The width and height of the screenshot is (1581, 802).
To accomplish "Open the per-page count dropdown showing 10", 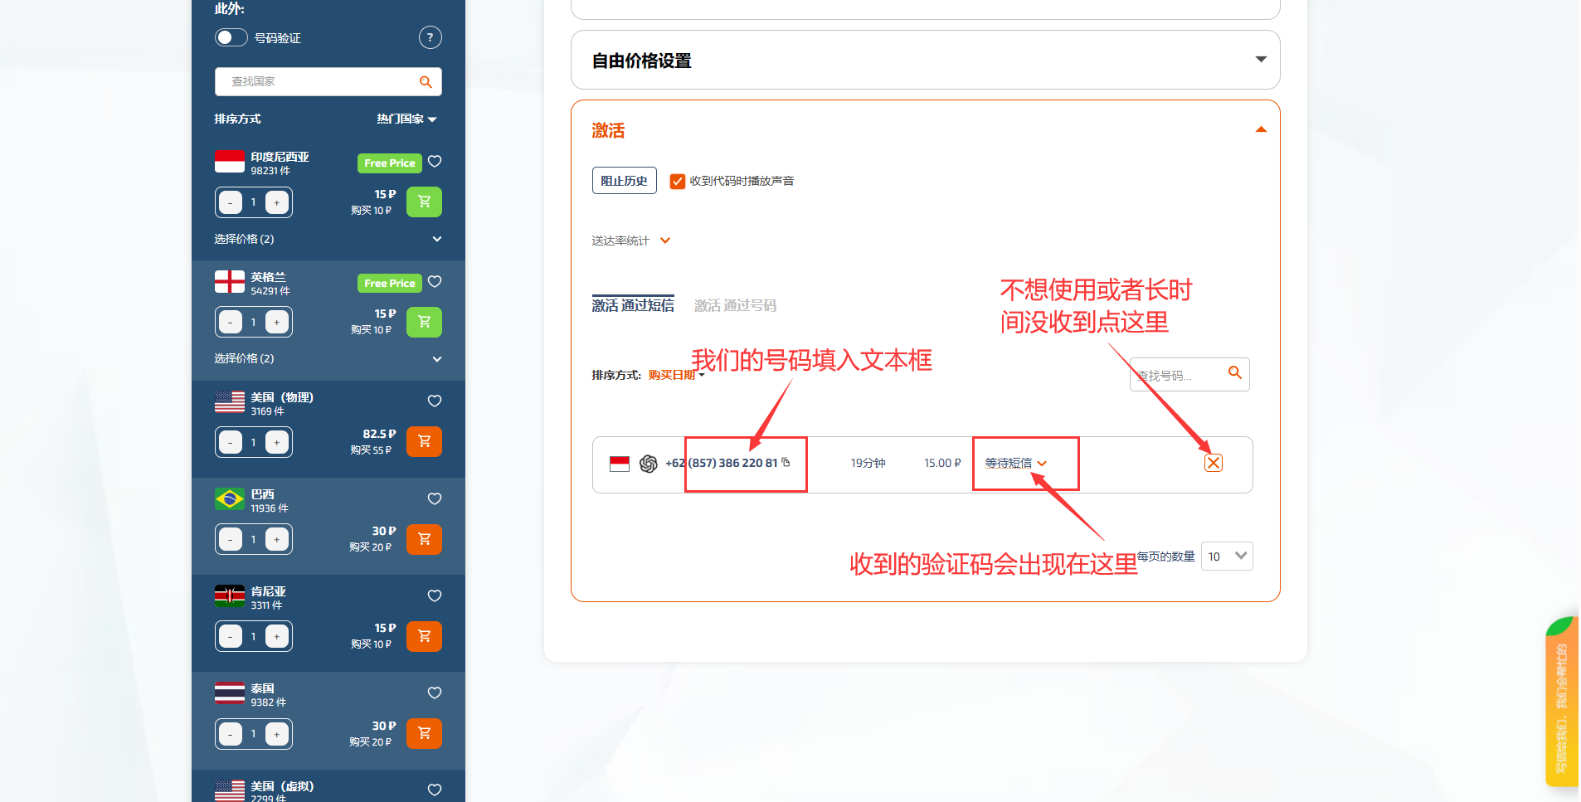I will (1227, 557).
